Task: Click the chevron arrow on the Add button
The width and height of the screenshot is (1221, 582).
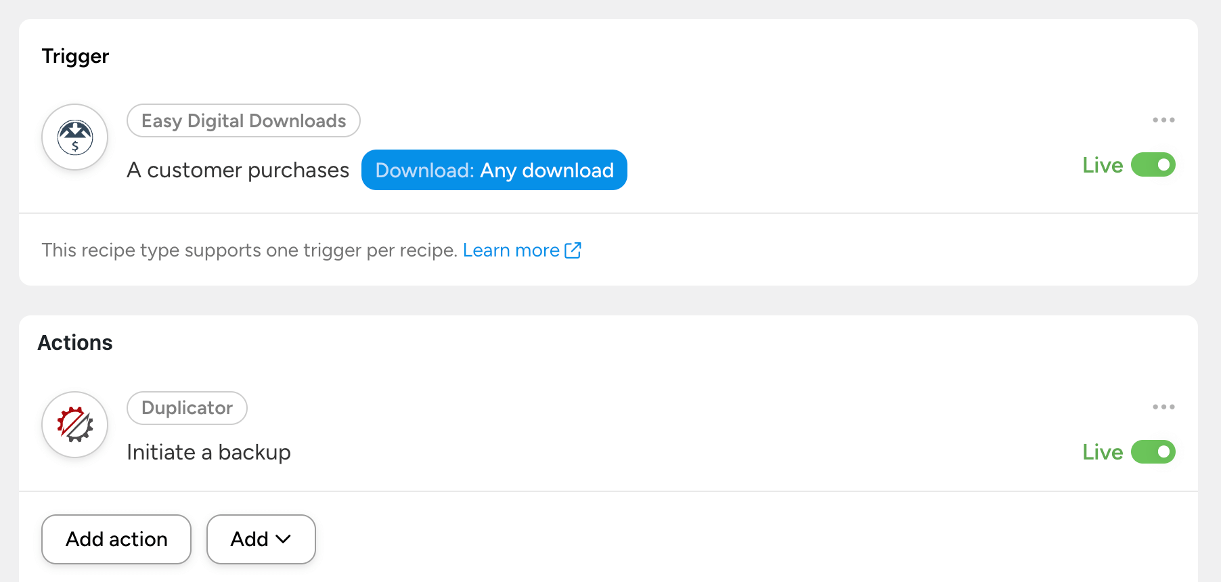Action: [284, 539]
